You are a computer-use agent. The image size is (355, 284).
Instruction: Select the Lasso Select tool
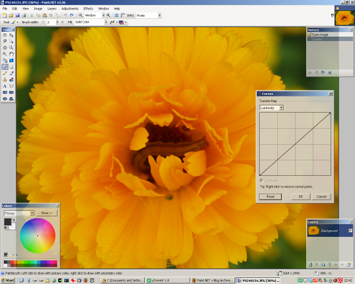tap(5, 42)
